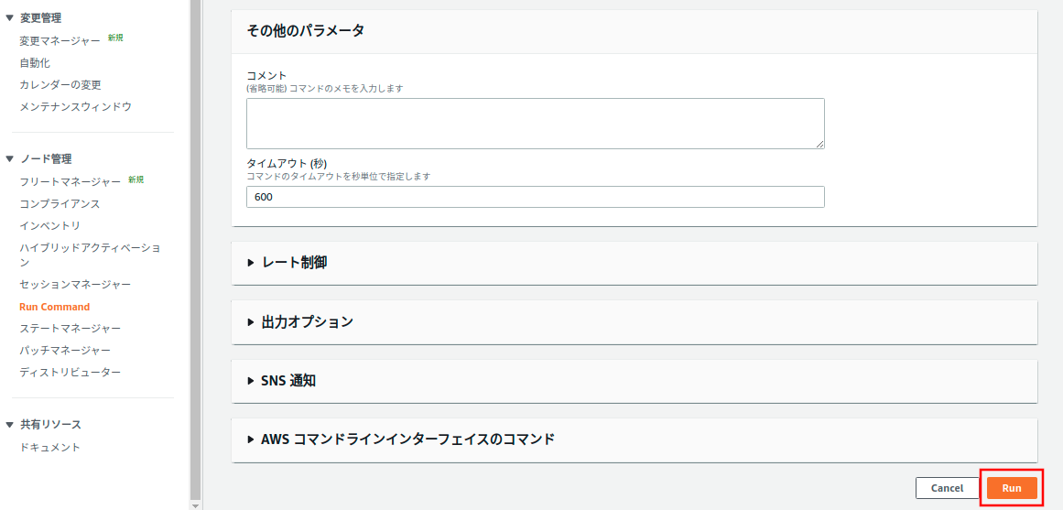Click the sidebar scrollbar down arrow

pos(195,505)
